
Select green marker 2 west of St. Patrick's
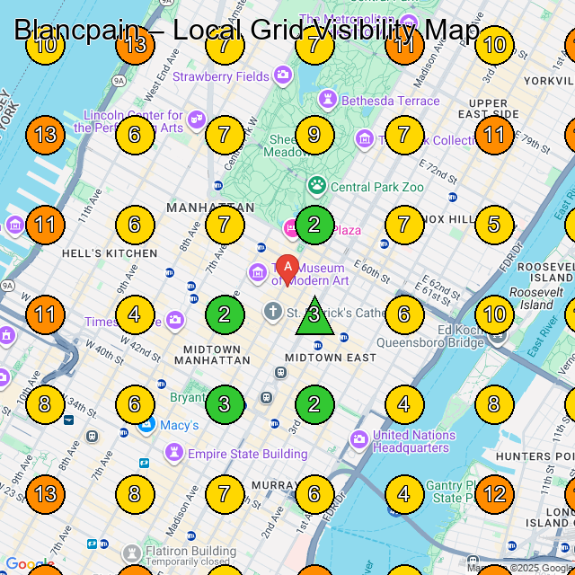tap(225, 314)
